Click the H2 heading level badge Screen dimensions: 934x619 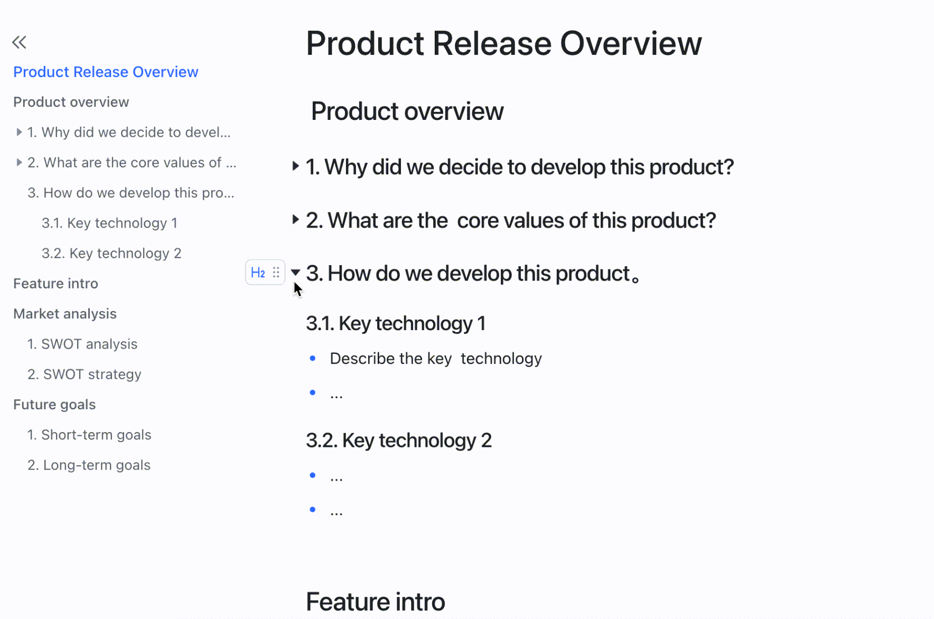[x=257, y=272]
